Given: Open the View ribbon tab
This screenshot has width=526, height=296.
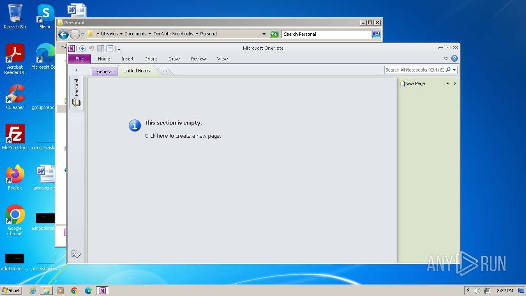Looking at the screenshot, I should [222, 59].
